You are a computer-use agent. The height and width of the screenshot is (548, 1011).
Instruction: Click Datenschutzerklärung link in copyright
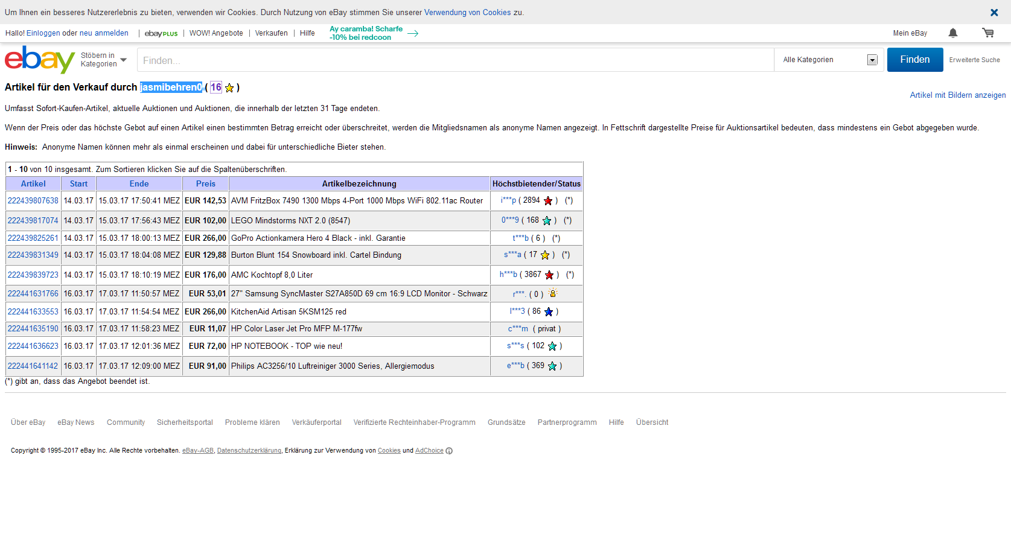(x=249, y=451)
